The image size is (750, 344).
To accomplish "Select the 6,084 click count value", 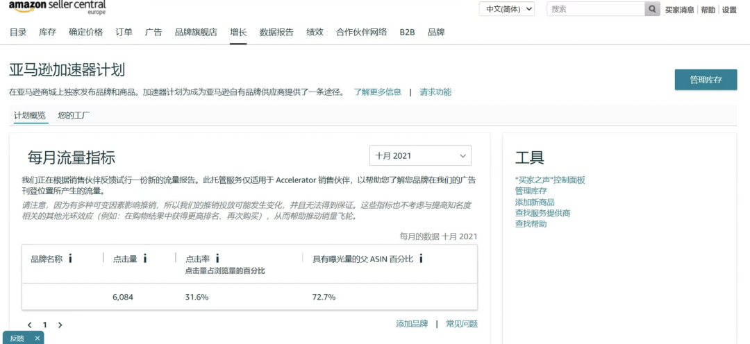I will point(123,297).
